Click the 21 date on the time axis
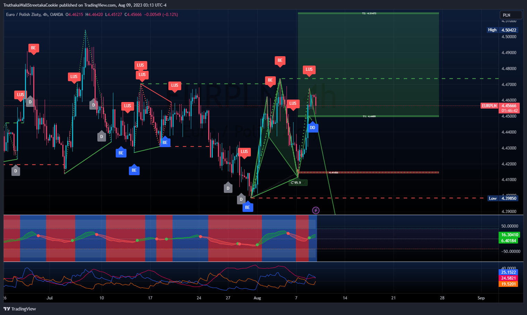The width and height of the screenshot is (527, 315). [393, 298]
